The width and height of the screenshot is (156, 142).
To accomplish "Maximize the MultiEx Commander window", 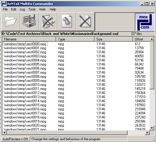I will [147, 4].
